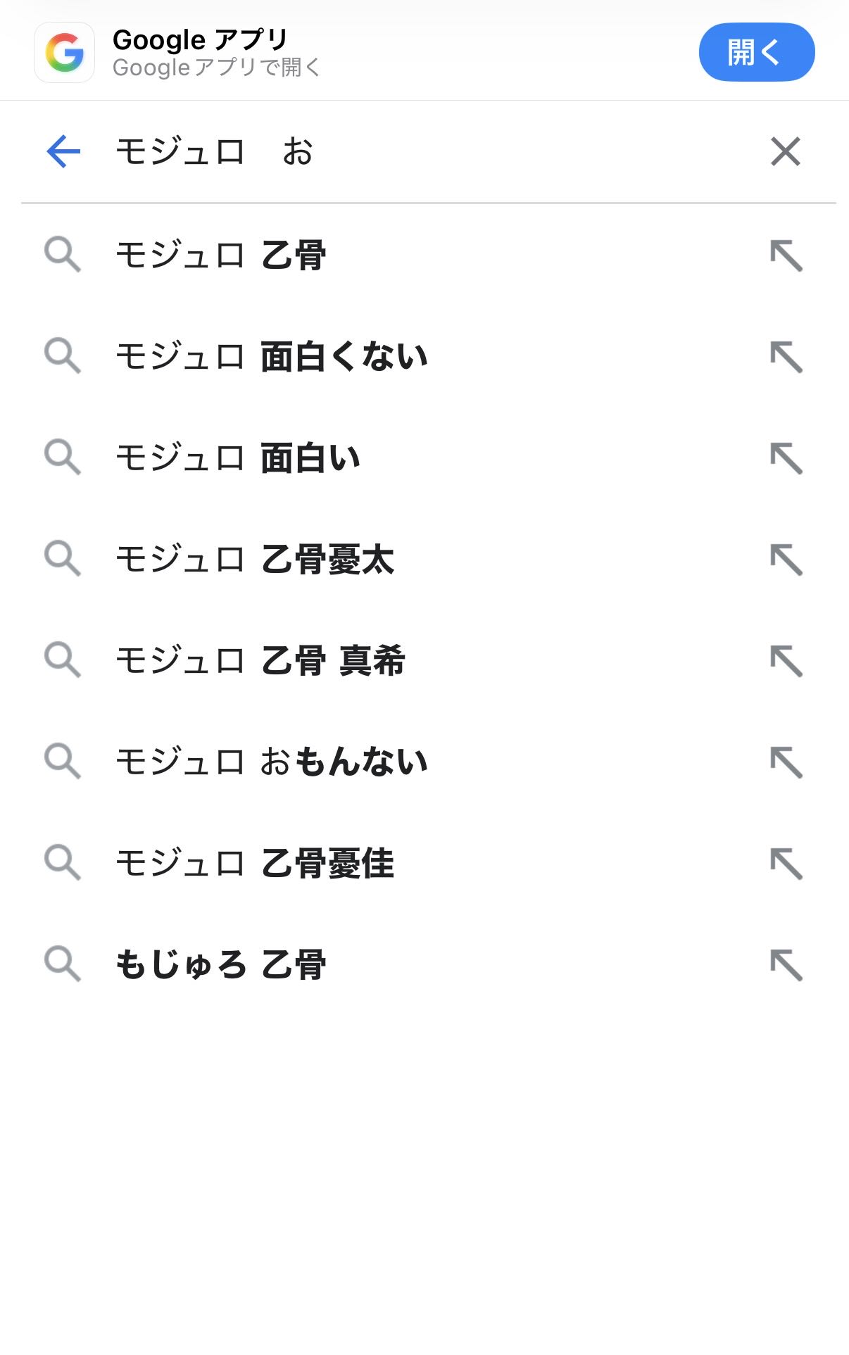Select suggestion モジュロ 面白くない
The height and width of the screenshot is (1355, 849).
point(272,356)
